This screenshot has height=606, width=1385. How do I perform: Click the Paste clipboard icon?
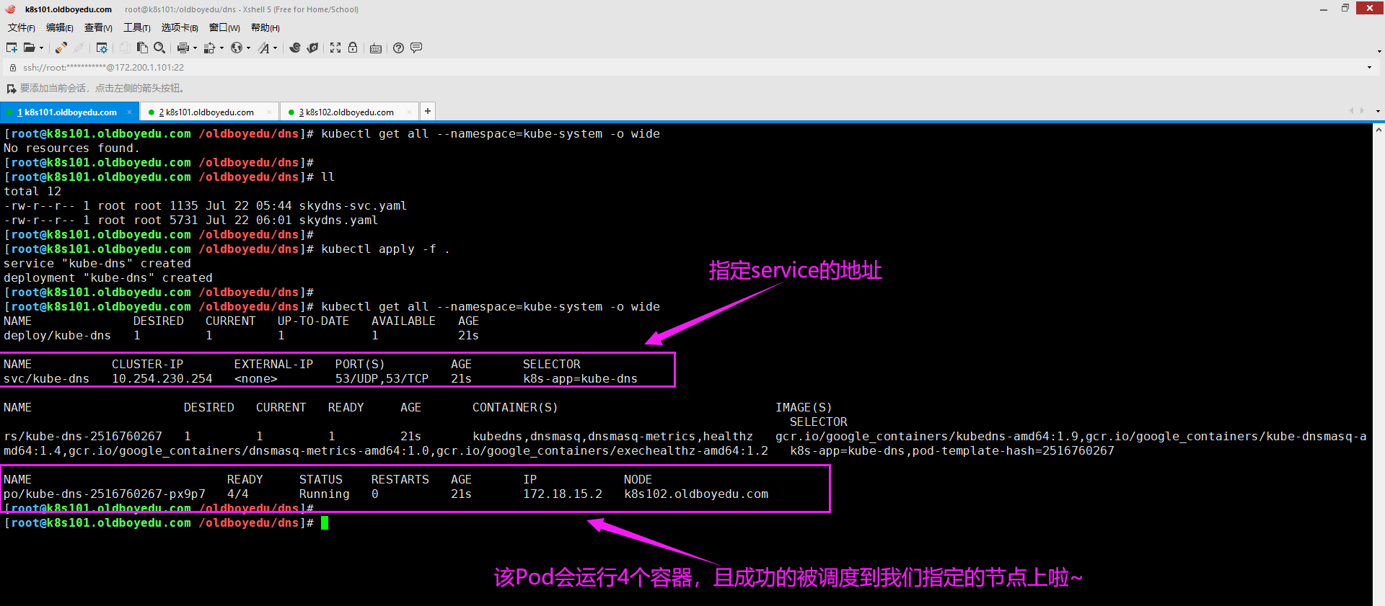tap(142, 48)
